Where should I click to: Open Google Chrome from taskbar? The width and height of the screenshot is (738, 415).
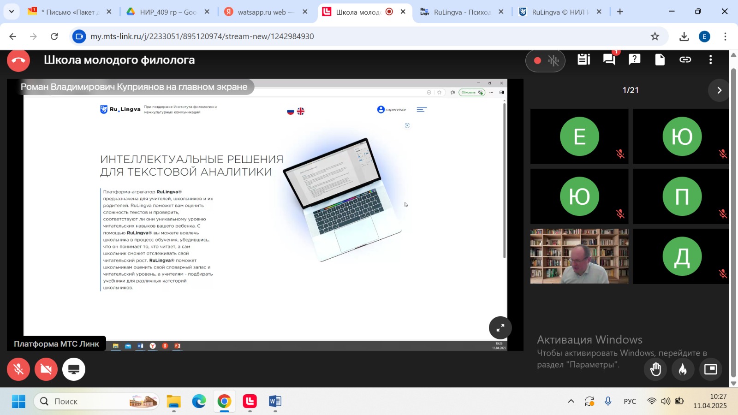[x=224, y=402]
